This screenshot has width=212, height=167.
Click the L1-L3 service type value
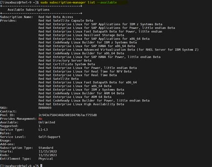(x=43, y=130)
